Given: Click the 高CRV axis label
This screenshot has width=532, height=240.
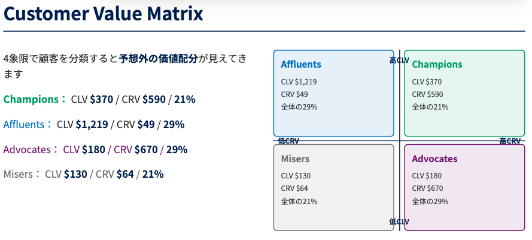Looking at the screenshot, I should coord(510,141).
